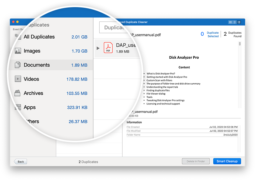The image size is (255, 180).
Task: Open the Videos category
Action: (51, 79)
